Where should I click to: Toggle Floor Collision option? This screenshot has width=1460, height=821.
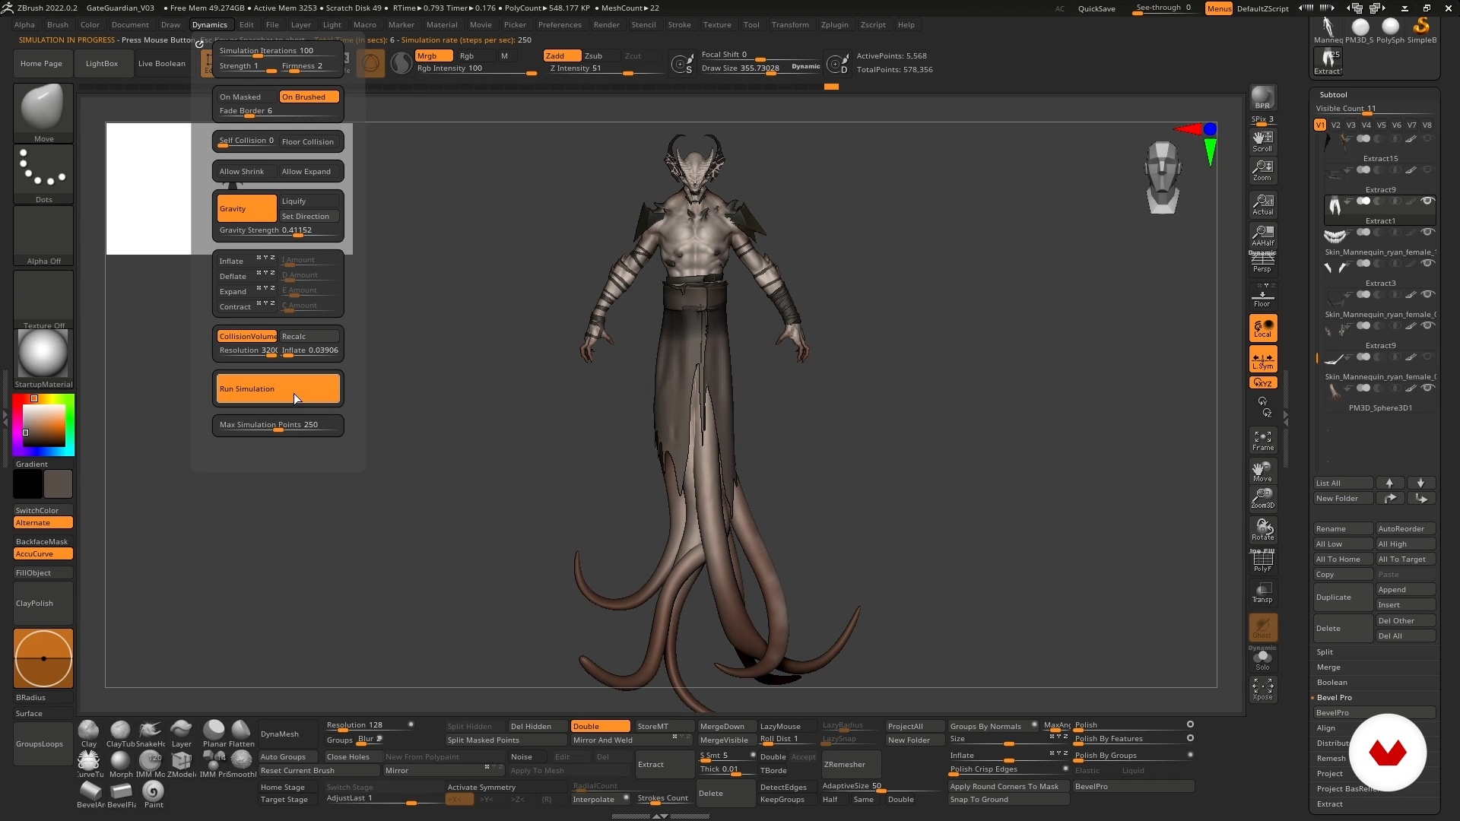pos(309,141)
